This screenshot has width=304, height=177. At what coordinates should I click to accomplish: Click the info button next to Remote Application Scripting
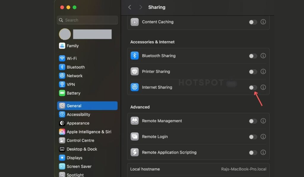[x=263, y=152]
